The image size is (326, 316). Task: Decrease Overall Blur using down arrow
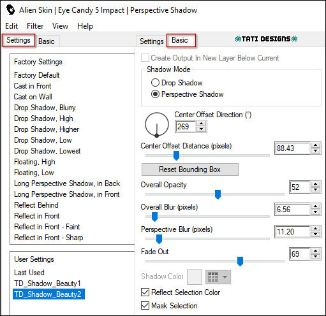(x=316, y=212)
